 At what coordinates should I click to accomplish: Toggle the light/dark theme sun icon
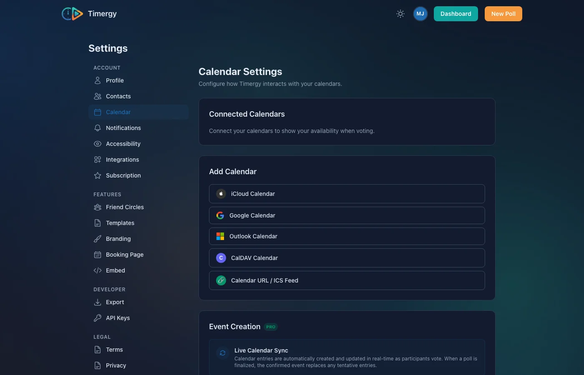pos(400,14)
